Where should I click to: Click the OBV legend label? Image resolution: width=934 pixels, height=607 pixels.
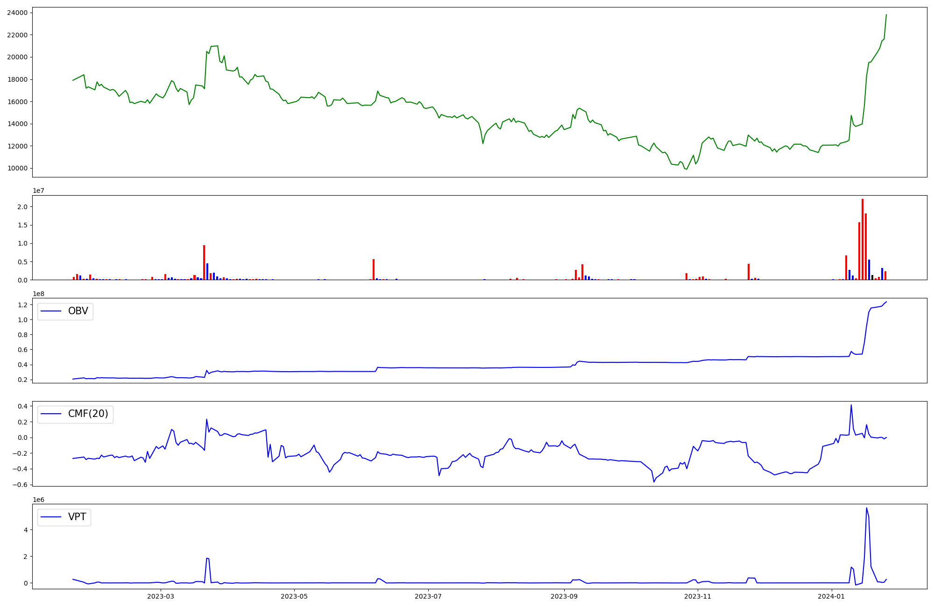(78, 311)
